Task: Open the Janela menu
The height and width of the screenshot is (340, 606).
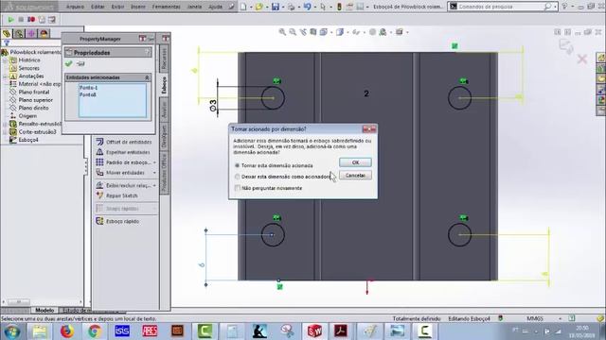Action: coord(194,7)
